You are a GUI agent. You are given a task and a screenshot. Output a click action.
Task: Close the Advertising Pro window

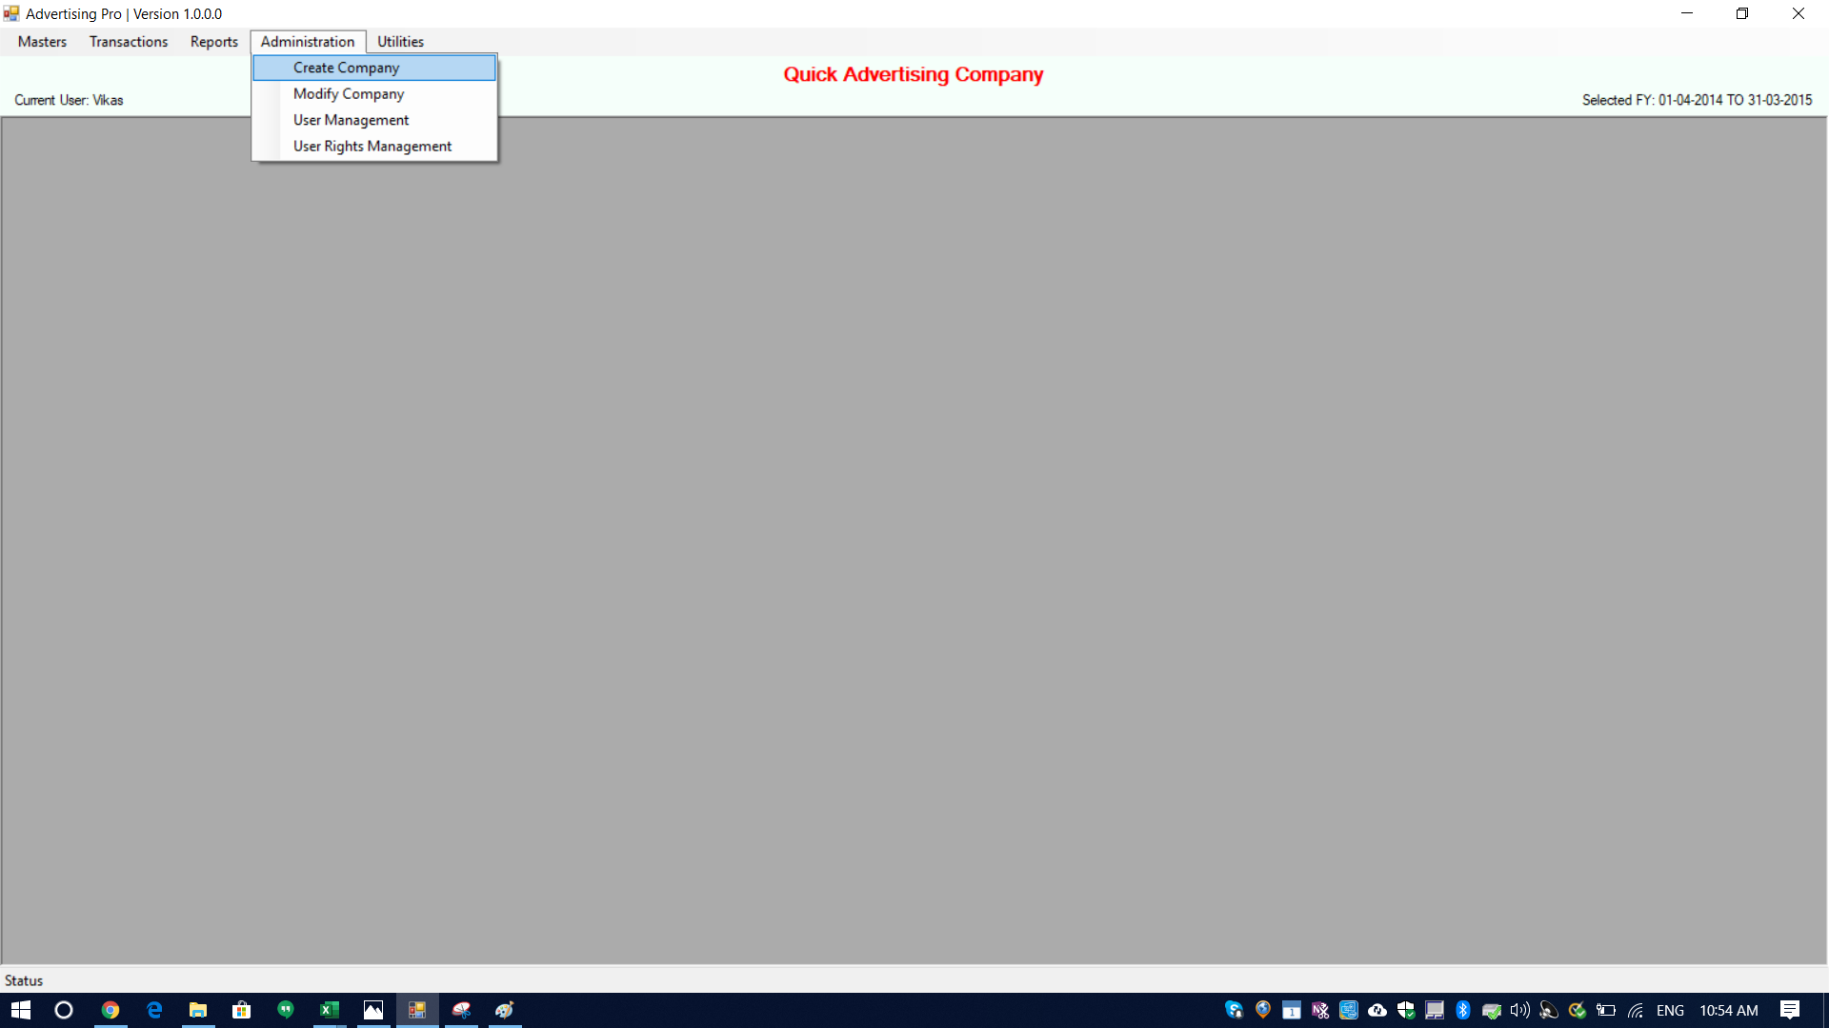coord(1799,13)
